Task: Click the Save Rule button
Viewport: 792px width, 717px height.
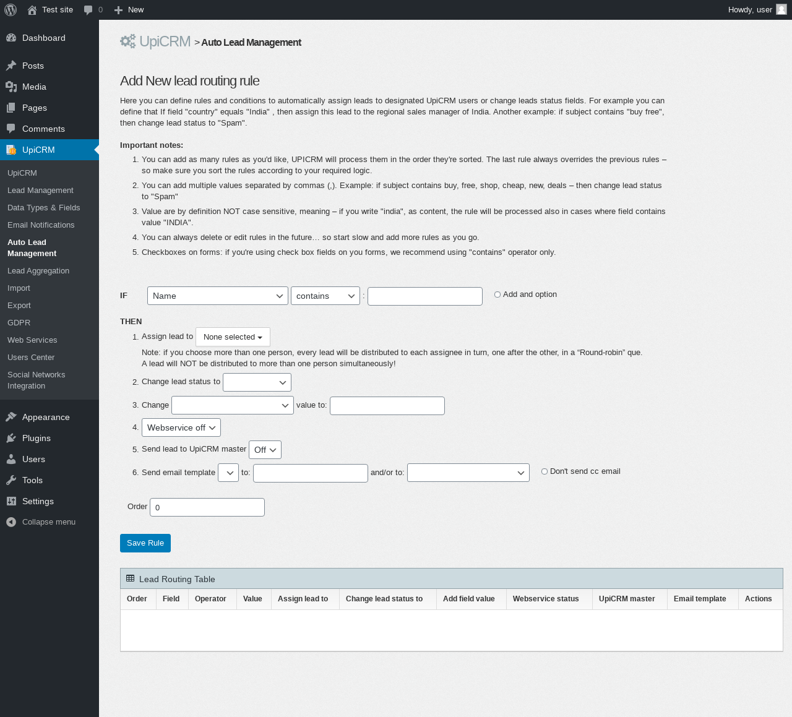Action: 145,543
